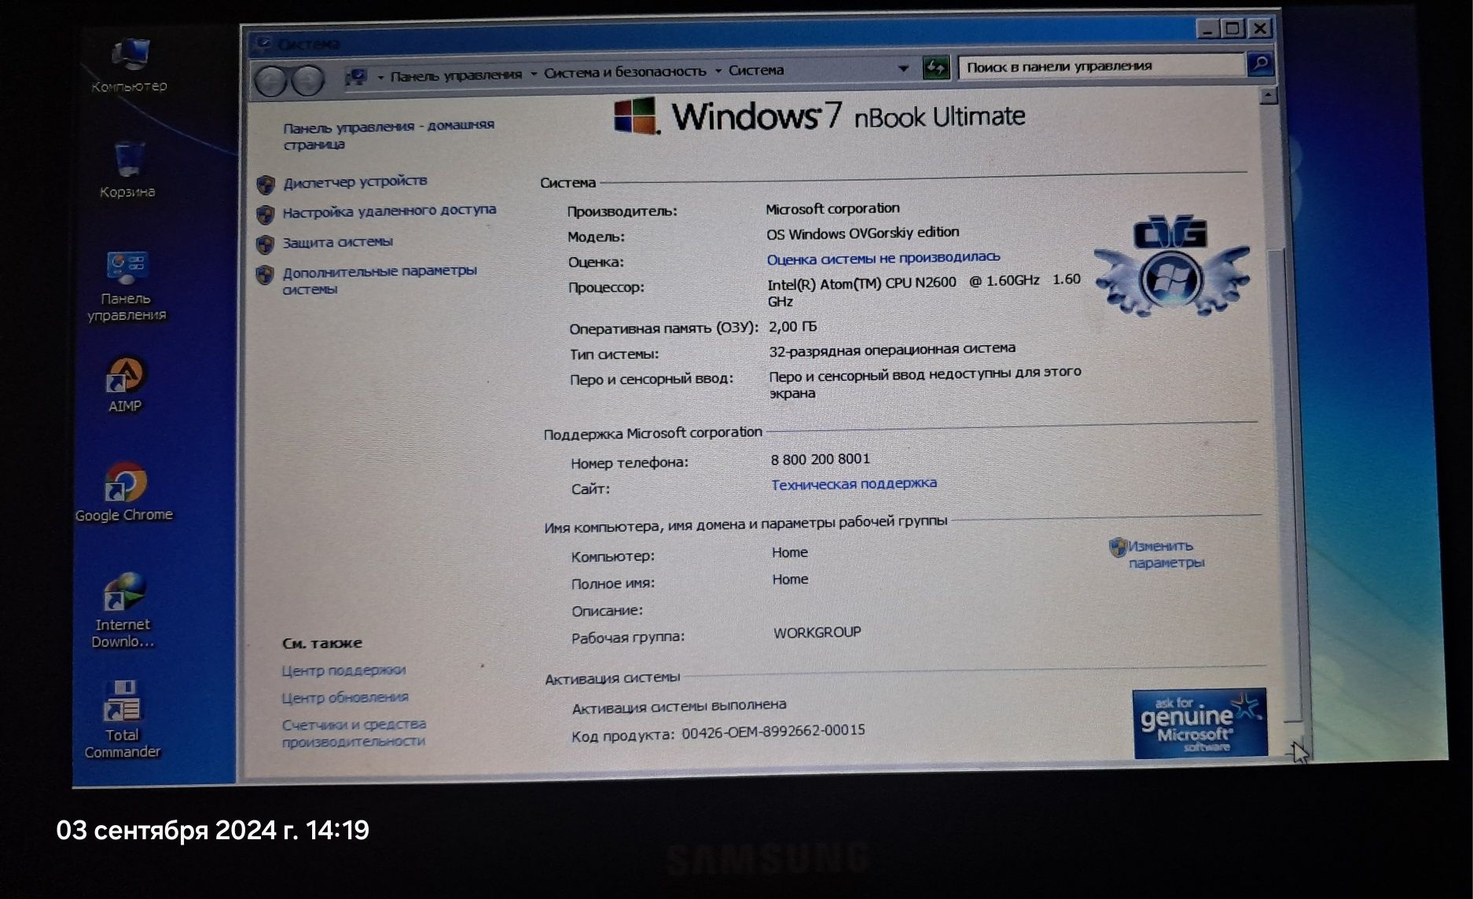1473x899 pixels.
Task: Click the Windows 7 flag logo
Action: 636,116
